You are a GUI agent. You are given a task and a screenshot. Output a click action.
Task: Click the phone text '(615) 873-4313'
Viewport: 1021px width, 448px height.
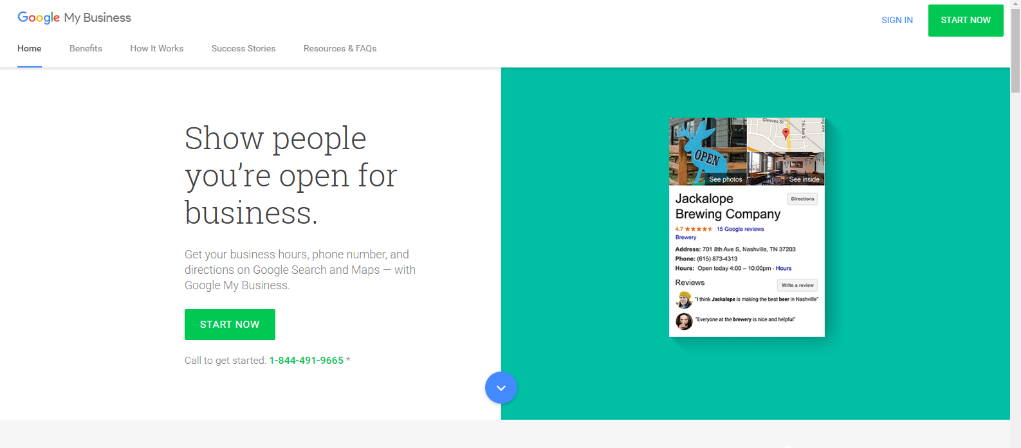tap(717, 258)
